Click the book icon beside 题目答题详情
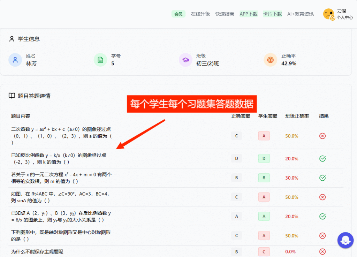The image size is (357, 257). pos(12,96)
